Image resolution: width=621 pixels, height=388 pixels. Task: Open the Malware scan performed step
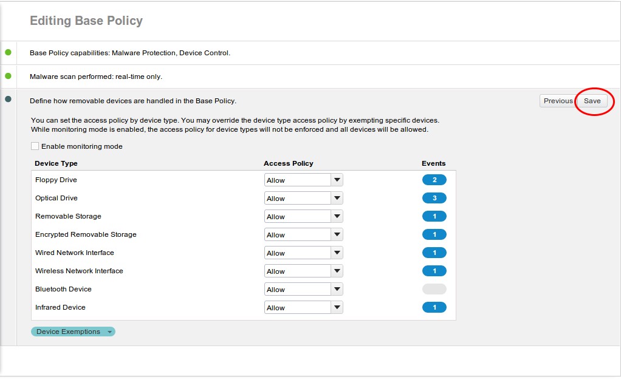(96, 77)
